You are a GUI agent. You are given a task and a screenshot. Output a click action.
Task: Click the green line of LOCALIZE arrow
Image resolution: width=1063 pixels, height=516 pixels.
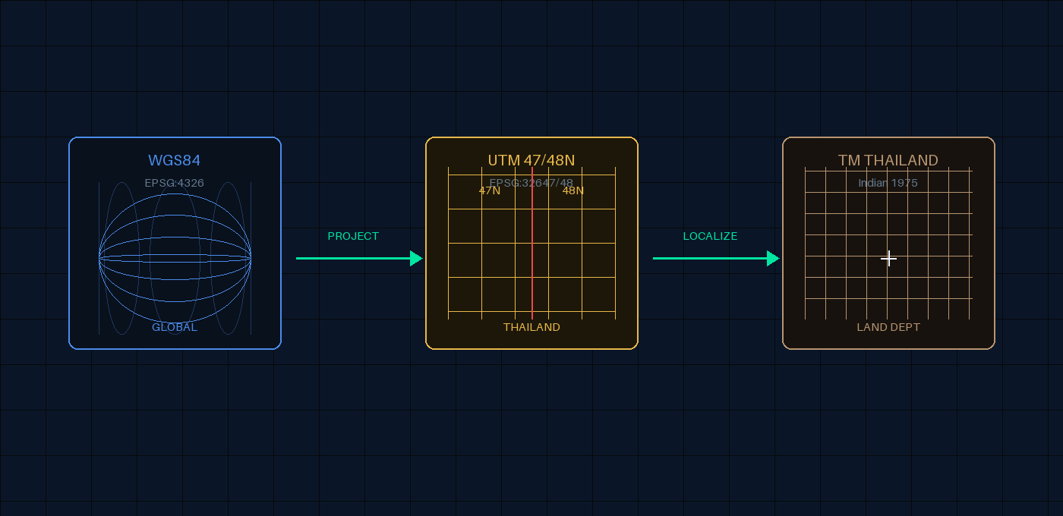[706, 259]
